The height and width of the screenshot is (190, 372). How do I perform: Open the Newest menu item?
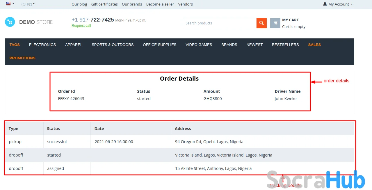click(254, 45)
